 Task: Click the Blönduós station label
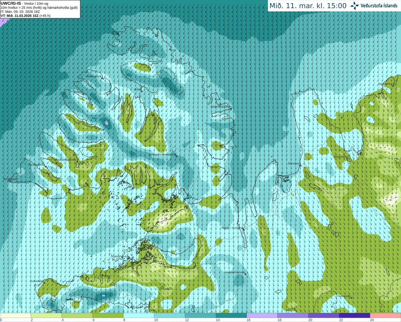294,164
